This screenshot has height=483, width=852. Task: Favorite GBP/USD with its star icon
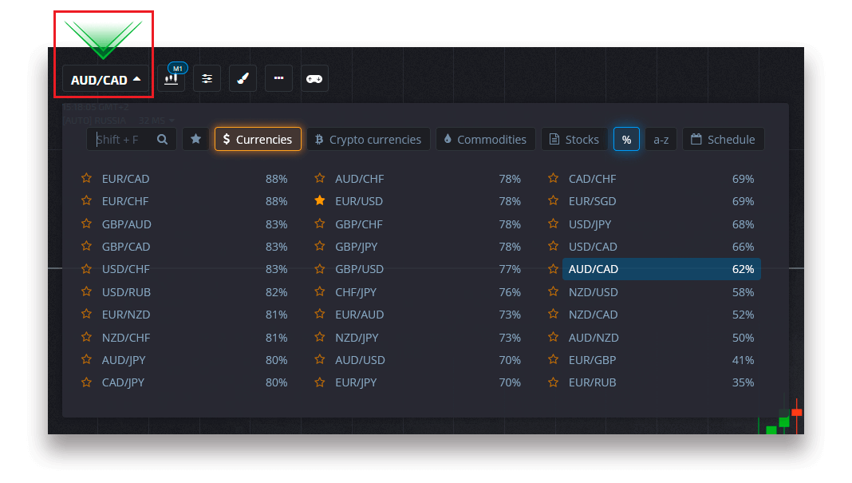click(x=319, y=269)
